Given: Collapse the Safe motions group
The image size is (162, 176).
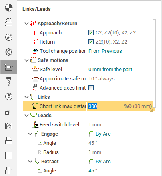Looking at the screenshot, I should pyautogui.click(x=27, y=60).
